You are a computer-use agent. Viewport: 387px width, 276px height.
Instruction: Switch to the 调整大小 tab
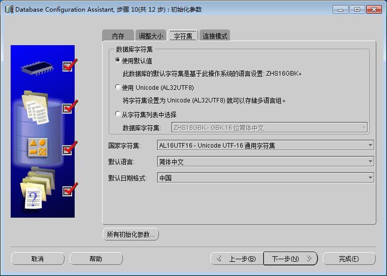[151, 36]
